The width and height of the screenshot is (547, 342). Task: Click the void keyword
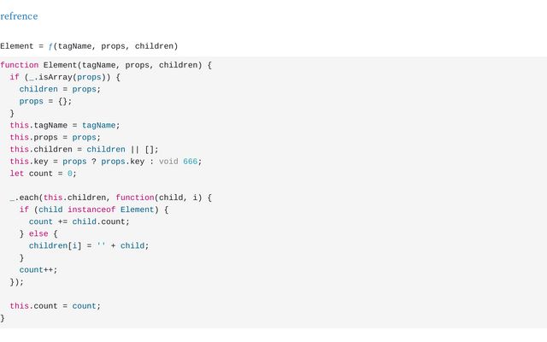[168, 162]
